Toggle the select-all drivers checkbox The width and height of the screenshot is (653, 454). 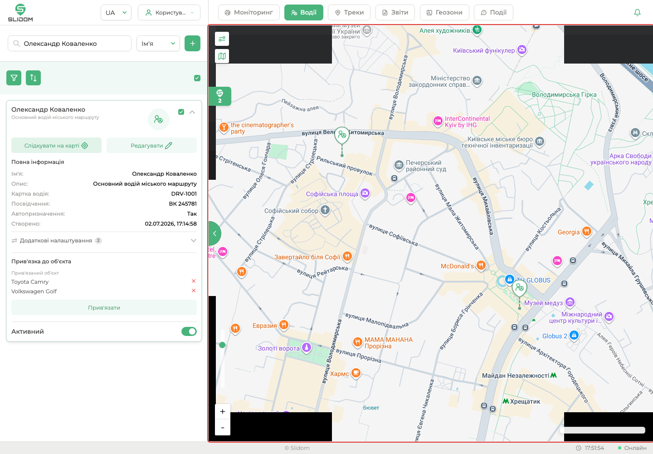(197, 78)
